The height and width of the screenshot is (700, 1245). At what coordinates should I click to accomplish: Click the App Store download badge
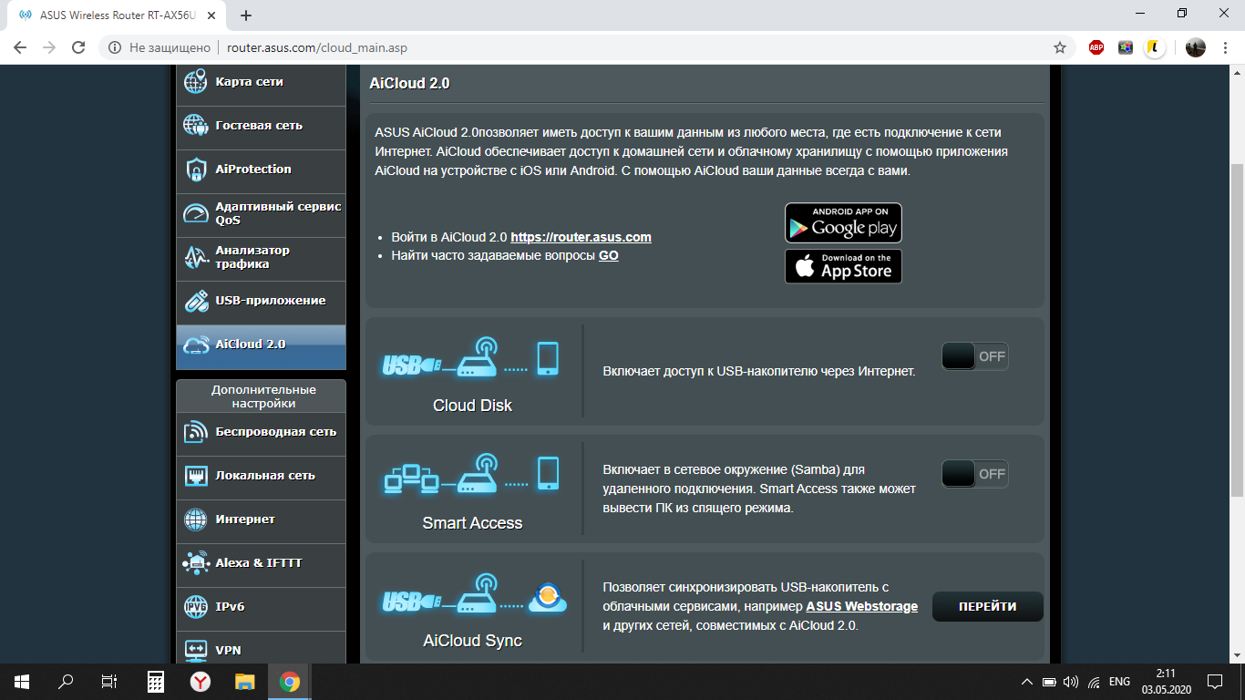coord(843,266)
